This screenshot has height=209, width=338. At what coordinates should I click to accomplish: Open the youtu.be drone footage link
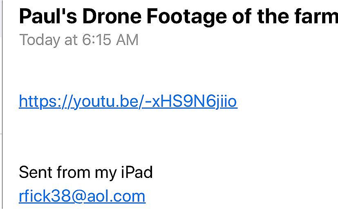128,101
